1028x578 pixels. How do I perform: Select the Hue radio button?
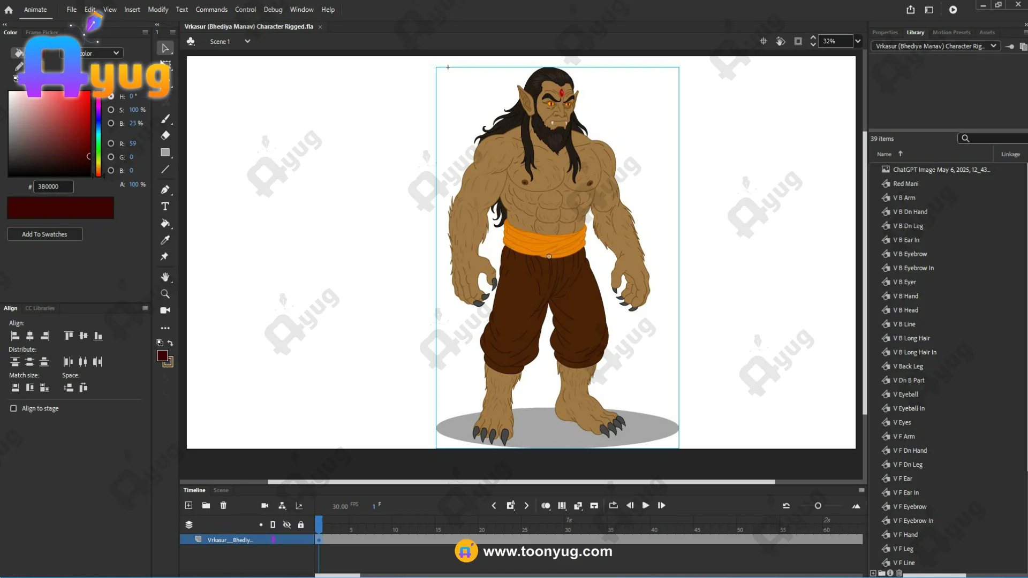pos(111,96)
